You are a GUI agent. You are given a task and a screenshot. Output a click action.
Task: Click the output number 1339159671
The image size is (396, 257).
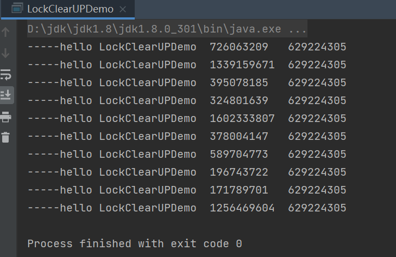point(242,65)
